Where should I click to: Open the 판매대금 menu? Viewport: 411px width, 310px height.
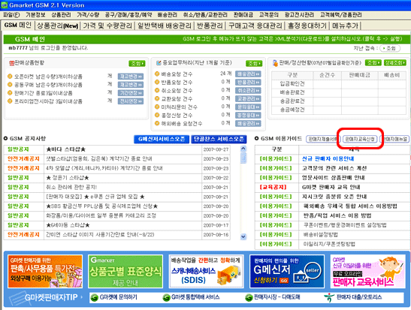pyautogui.click(x=243, y=15)
